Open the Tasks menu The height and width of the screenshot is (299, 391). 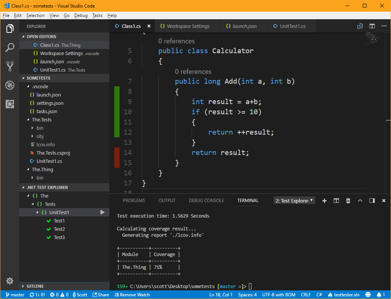97,15
